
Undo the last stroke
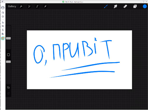[x=8, y=88]
